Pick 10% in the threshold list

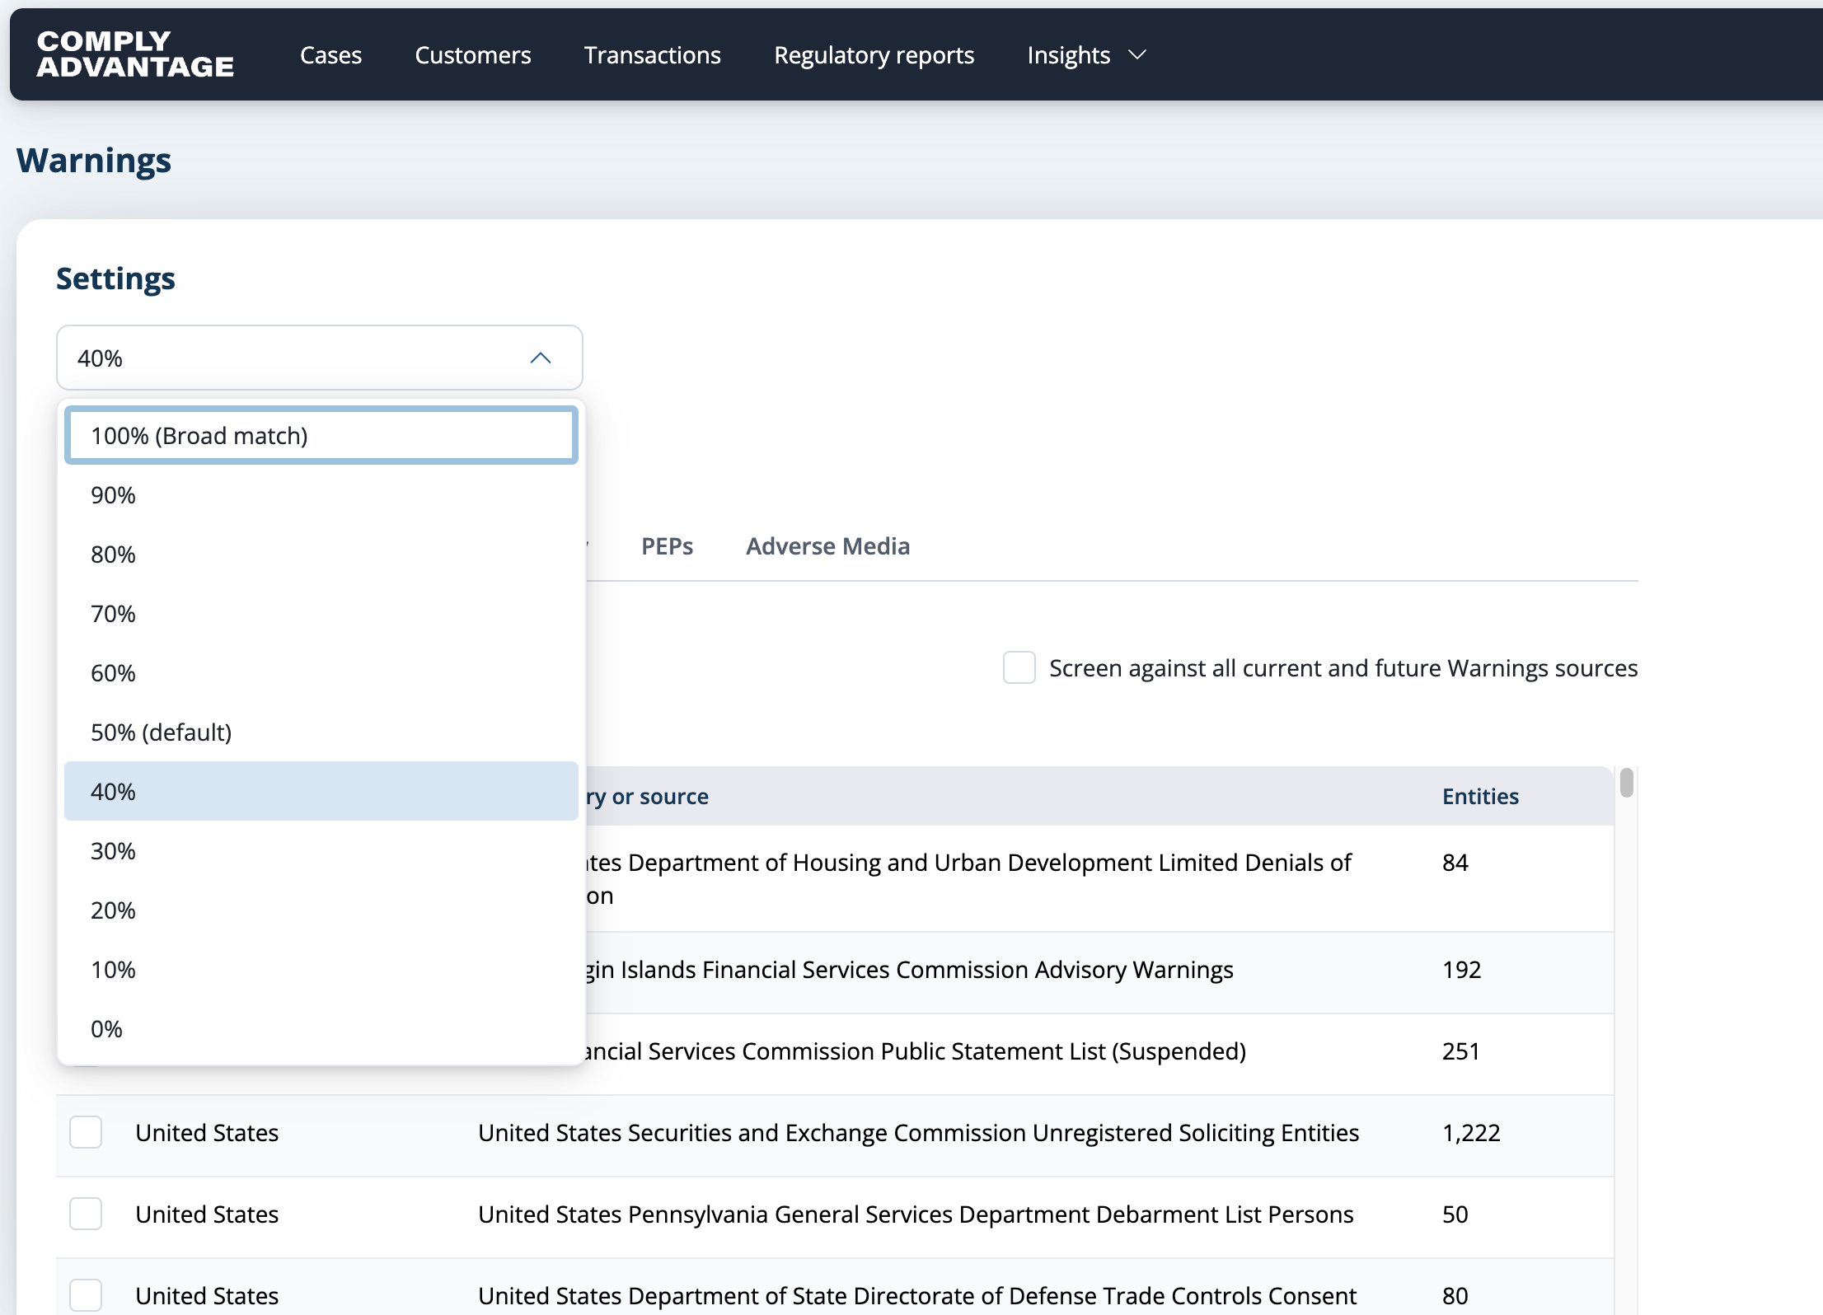[x=321, y=970]
